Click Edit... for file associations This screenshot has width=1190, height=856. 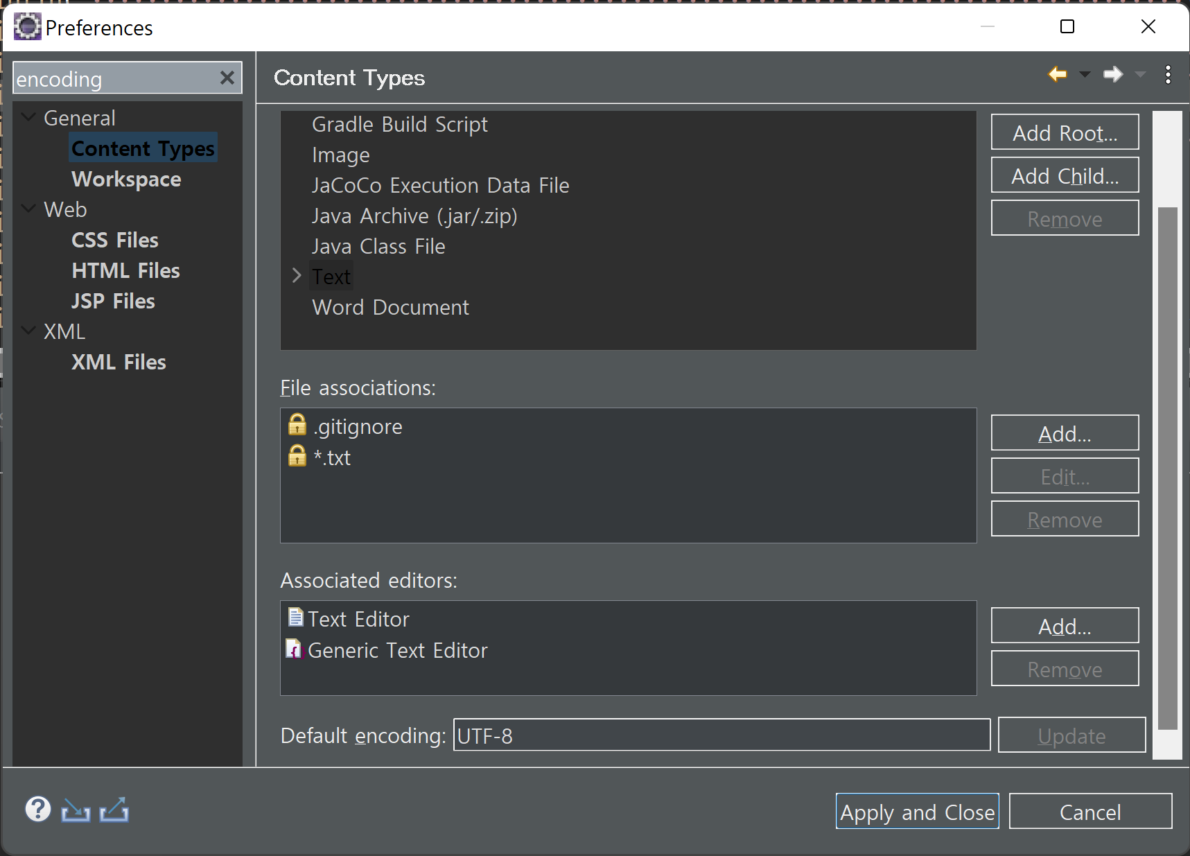coord(1065,475)
